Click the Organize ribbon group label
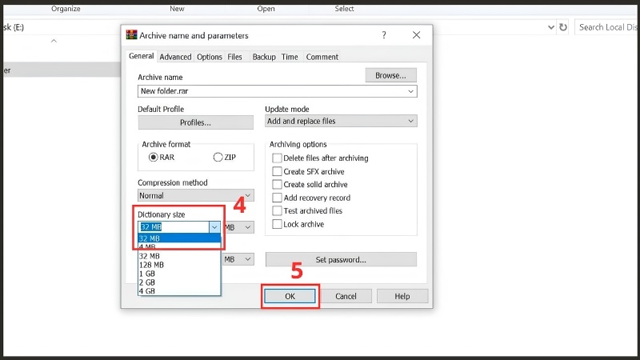The width and height of the screenshot is (640, 360). point(66,9)
